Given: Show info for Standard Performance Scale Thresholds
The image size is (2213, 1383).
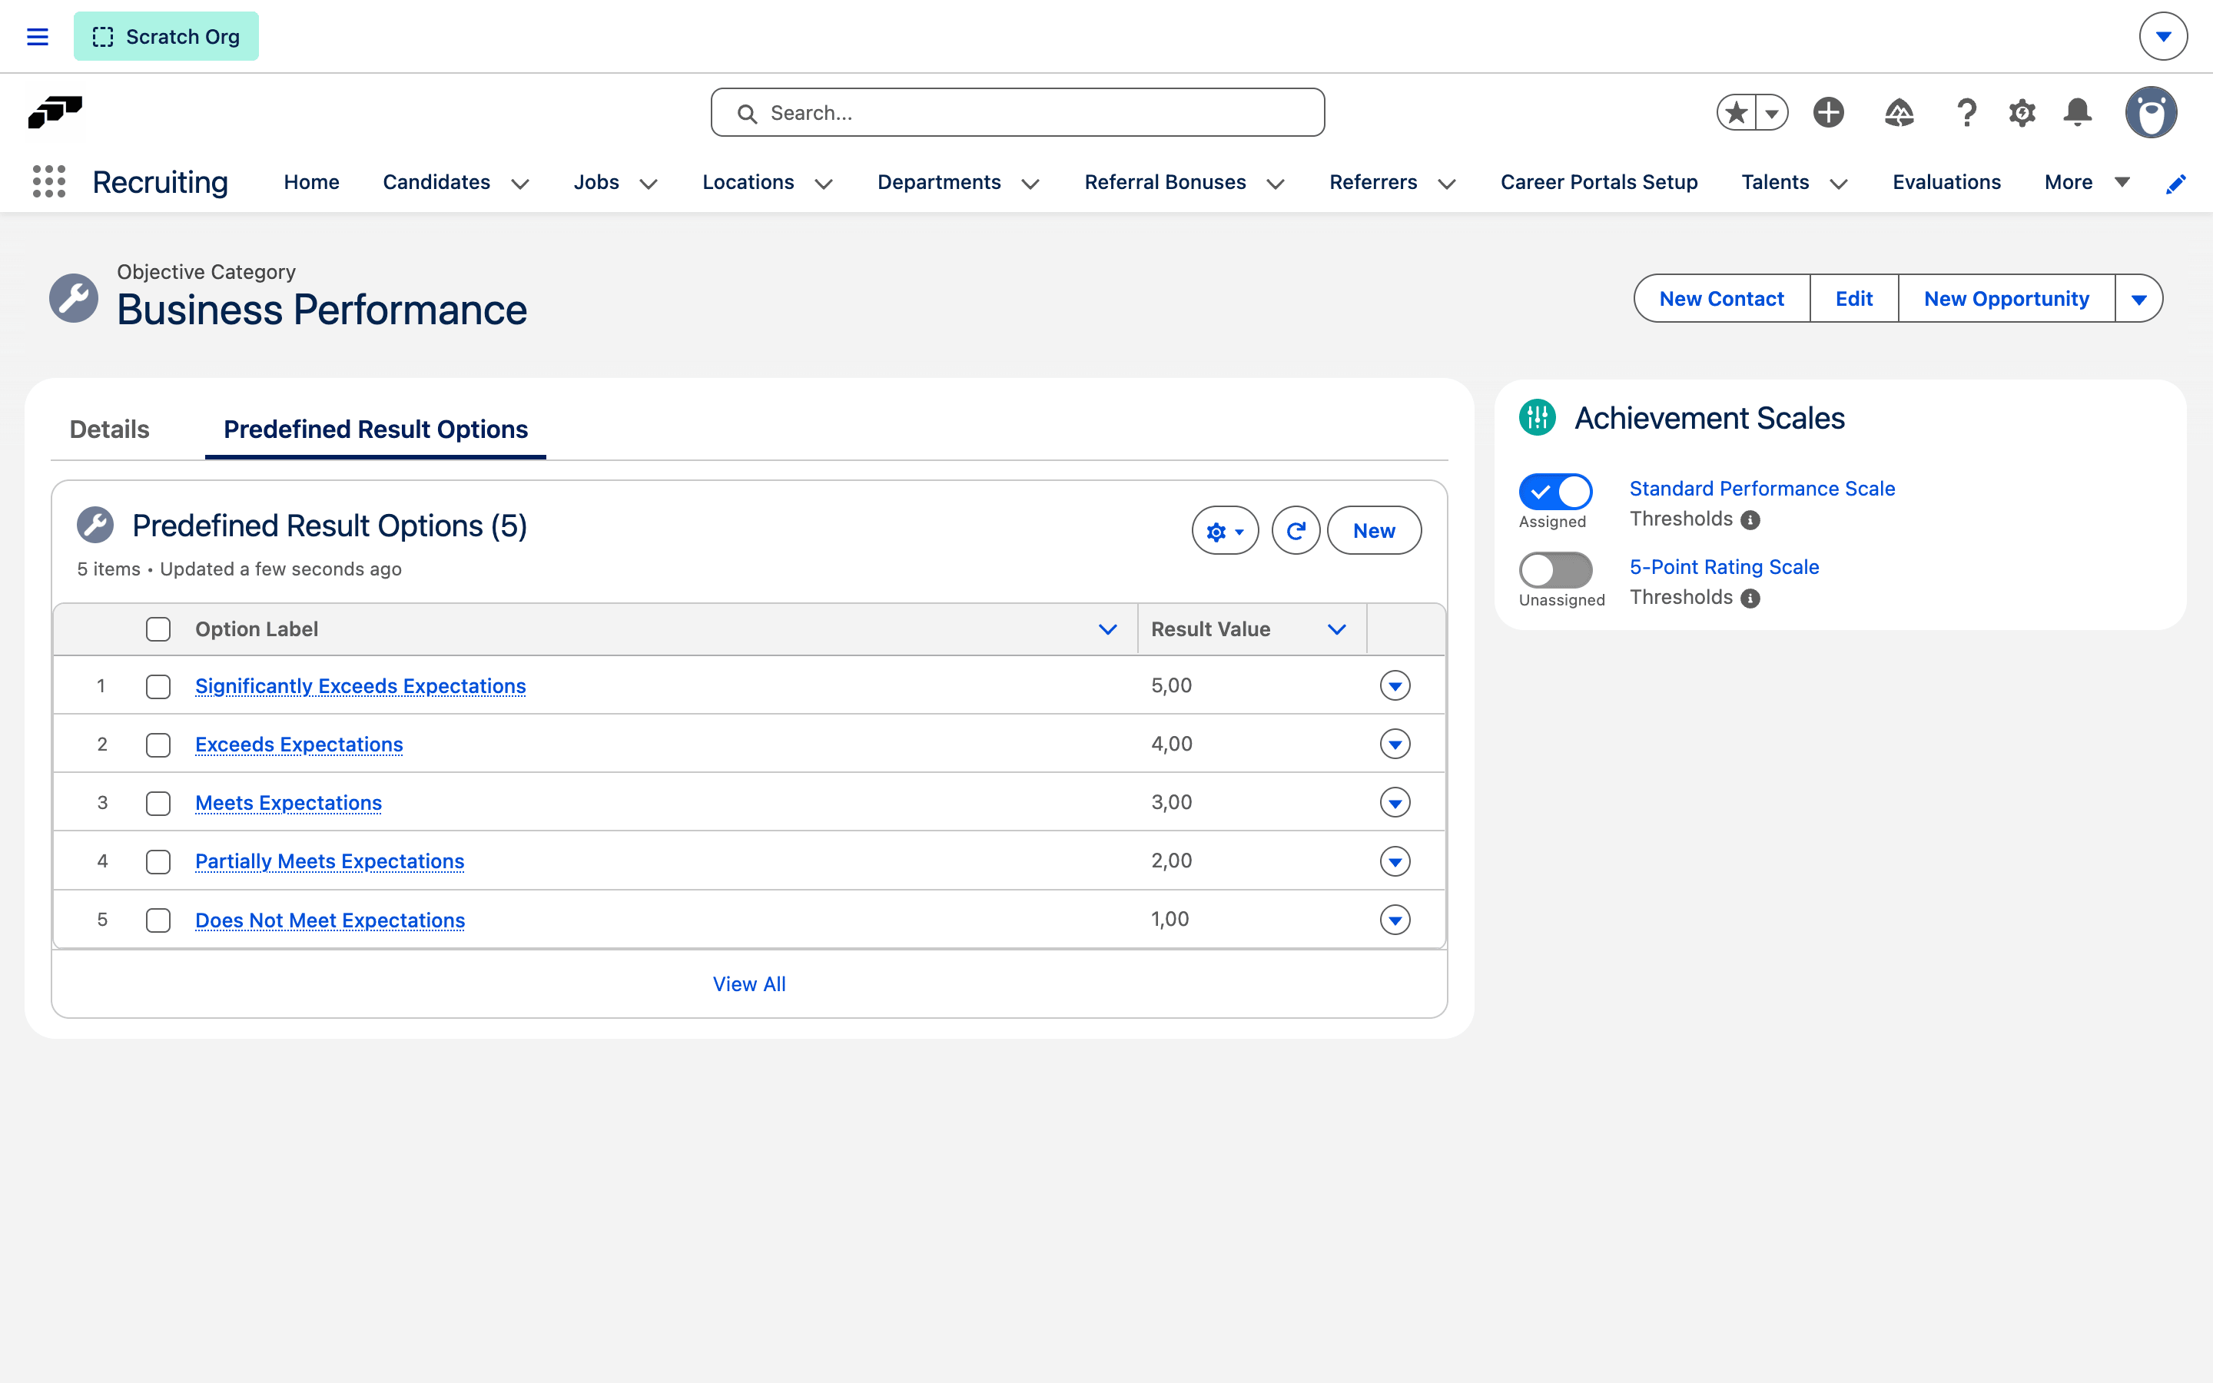Looking at the screenshot, I should pyautogui.click(x=1750, y=519).
